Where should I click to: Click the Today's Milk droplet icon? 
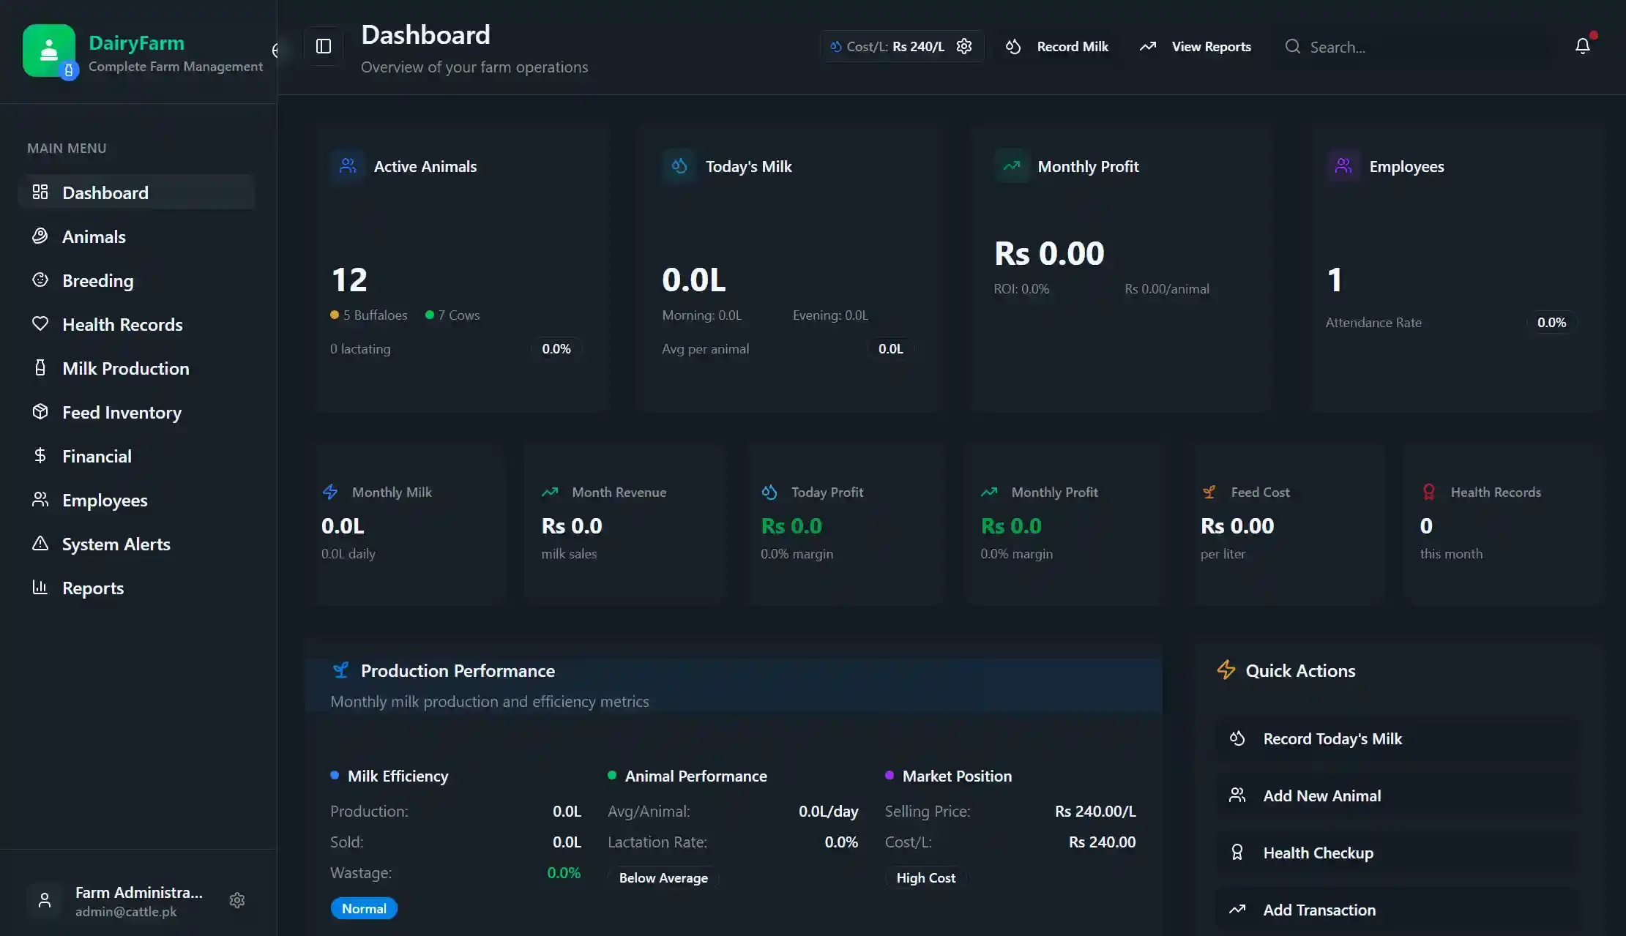pyautogui.click(x=679, y=166)
